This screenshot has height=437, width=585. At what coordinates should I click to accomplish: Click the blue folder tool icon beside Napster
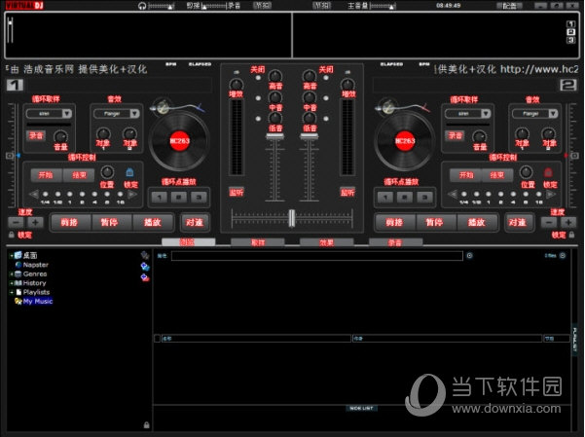[145, 267]
